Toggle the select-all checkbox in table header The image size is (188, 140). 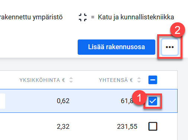(x=153, y=80)
